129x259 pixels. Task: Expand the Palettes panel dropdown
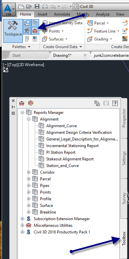[21, 47]
